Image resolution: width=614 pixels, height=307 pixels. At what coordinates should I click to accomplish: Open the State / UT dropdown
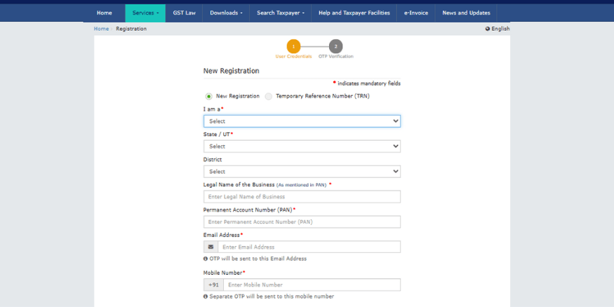(302, 146)
